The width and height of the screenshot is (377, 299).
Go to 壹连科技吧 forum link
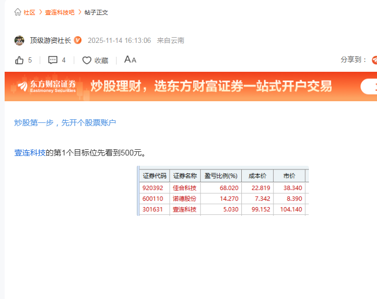[60, 12]
